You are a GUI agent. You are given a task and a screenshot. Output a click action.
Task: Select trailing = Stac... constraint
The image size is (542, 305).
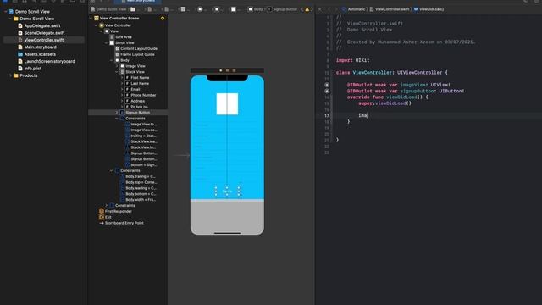coord(143,136)
